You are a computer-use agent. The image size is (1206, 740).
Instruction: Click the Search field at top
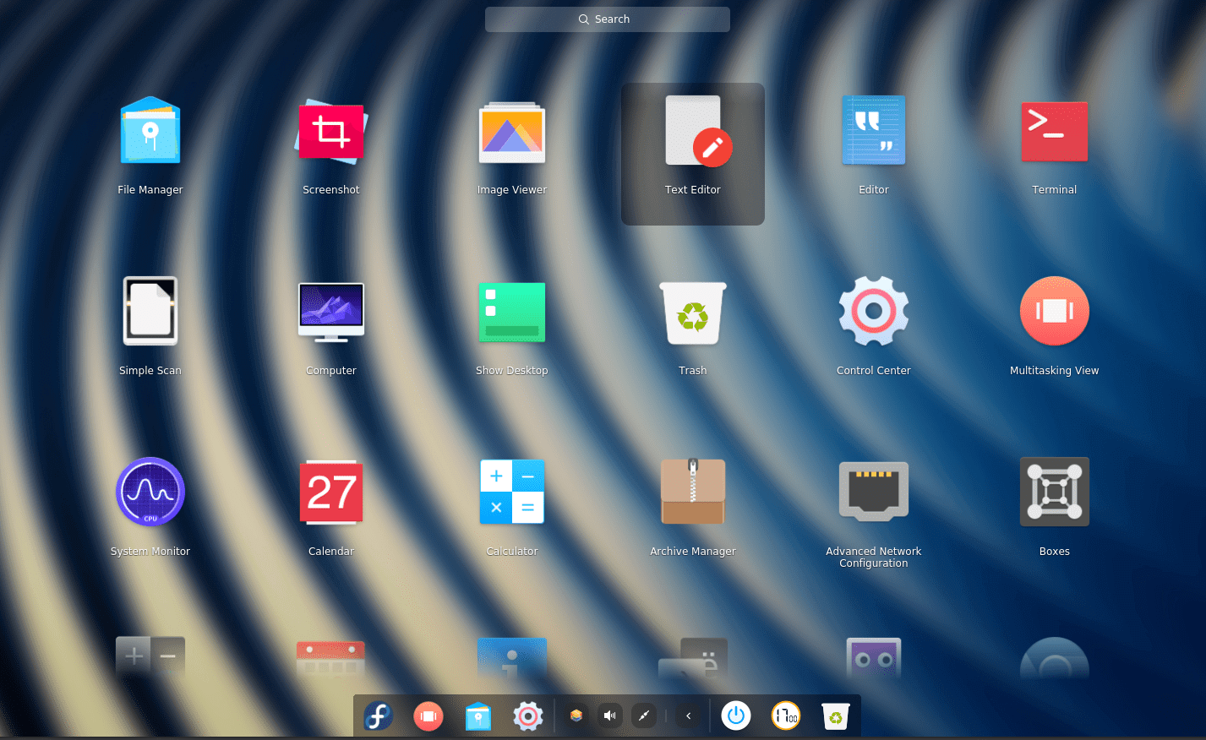coord(608,19)
